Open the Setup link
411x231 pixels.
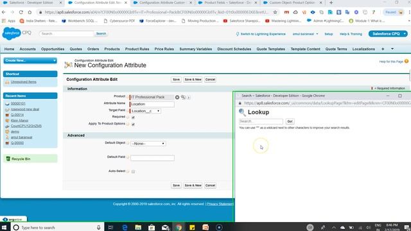(328, 34)
